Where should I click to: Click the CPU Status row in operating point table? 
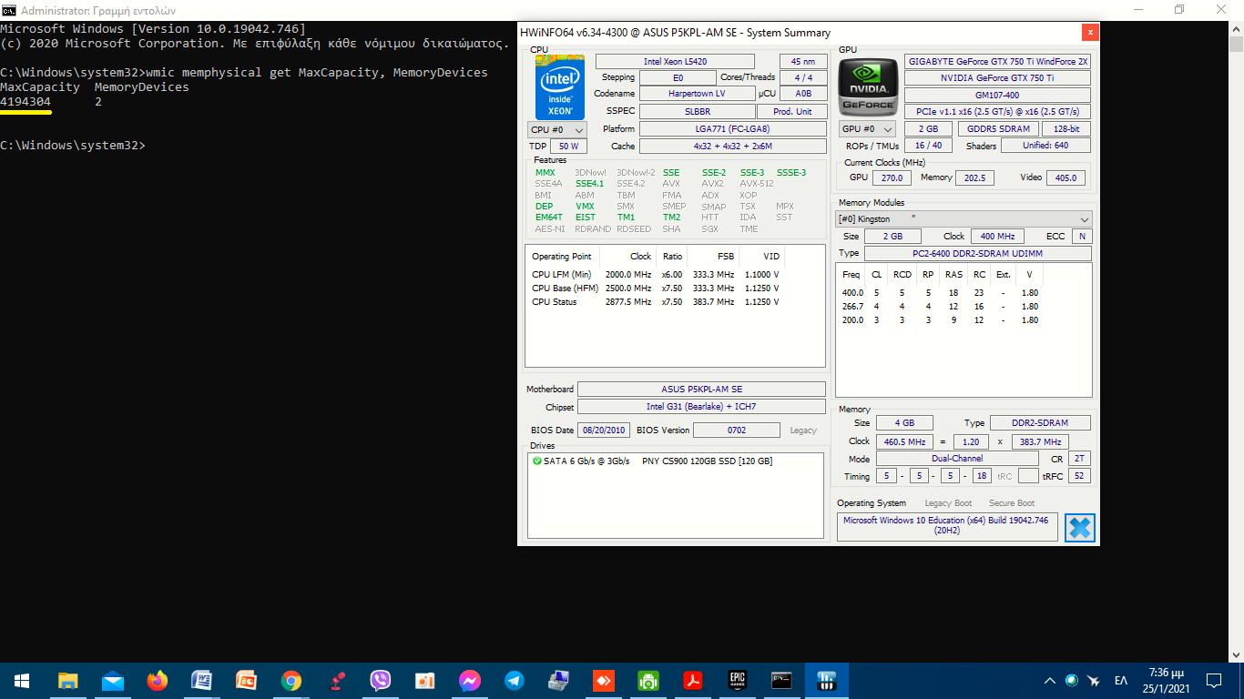pos(656,302)
